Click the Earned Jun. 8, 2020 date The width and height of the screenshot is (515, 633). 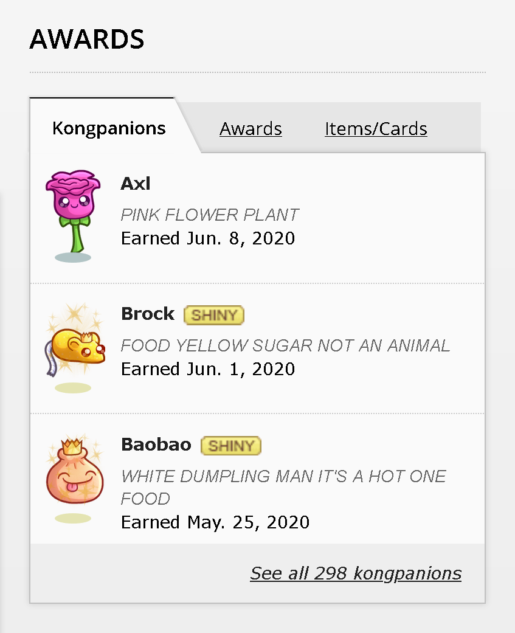[208, 238]
